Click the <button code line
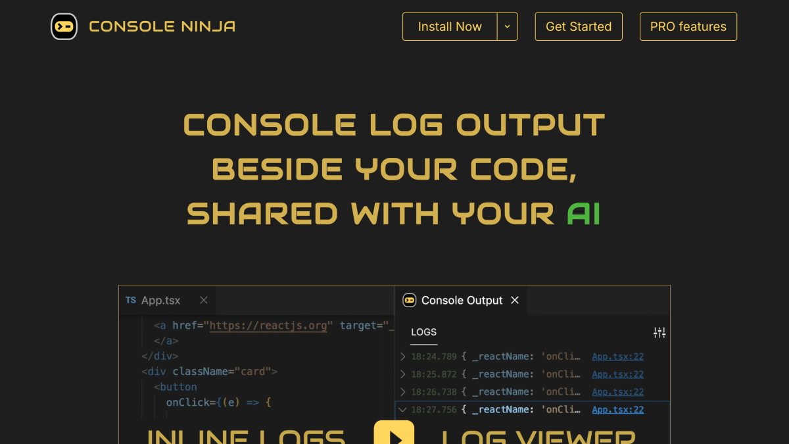789x444 pixels. (175, 387)
